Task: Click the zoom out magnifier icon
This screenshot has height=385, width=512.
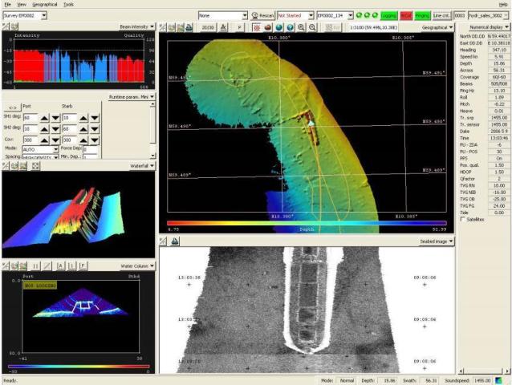Action: pos(312,26)
